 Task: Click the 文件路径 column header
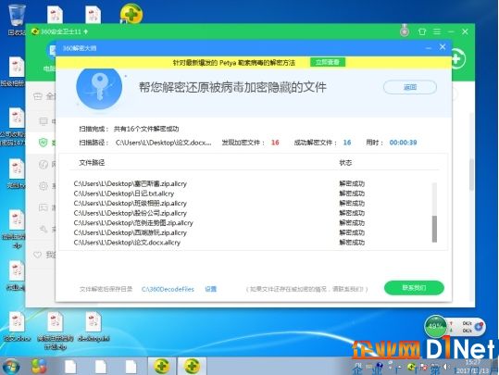pyautogui.click(x=92, y=163)
